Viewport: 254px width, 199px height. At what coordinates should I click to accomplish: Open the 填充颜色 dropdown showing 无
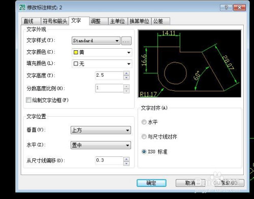tap(102, 64)
